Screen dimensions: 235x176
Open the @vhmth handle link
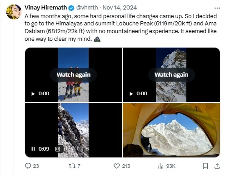pyautogui.click(x=87, y=8)
